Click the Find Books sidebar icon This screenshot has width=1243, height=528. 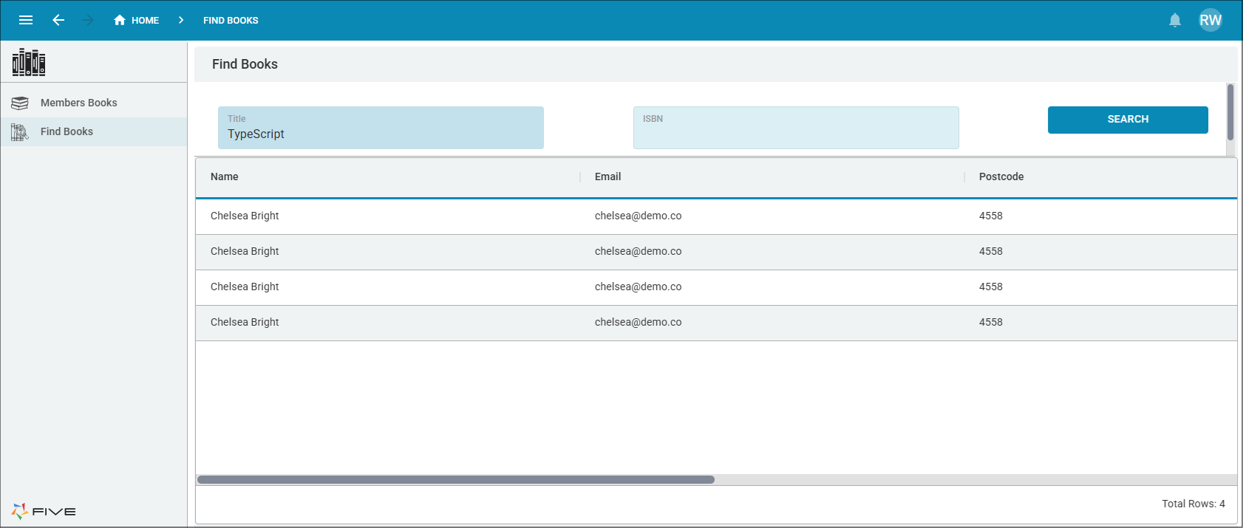pyautogui.click(x=20, y=131)
